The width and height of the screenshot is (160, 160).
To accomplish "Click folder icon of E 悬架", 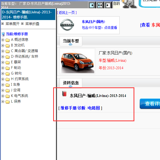I will click(7, 63).
